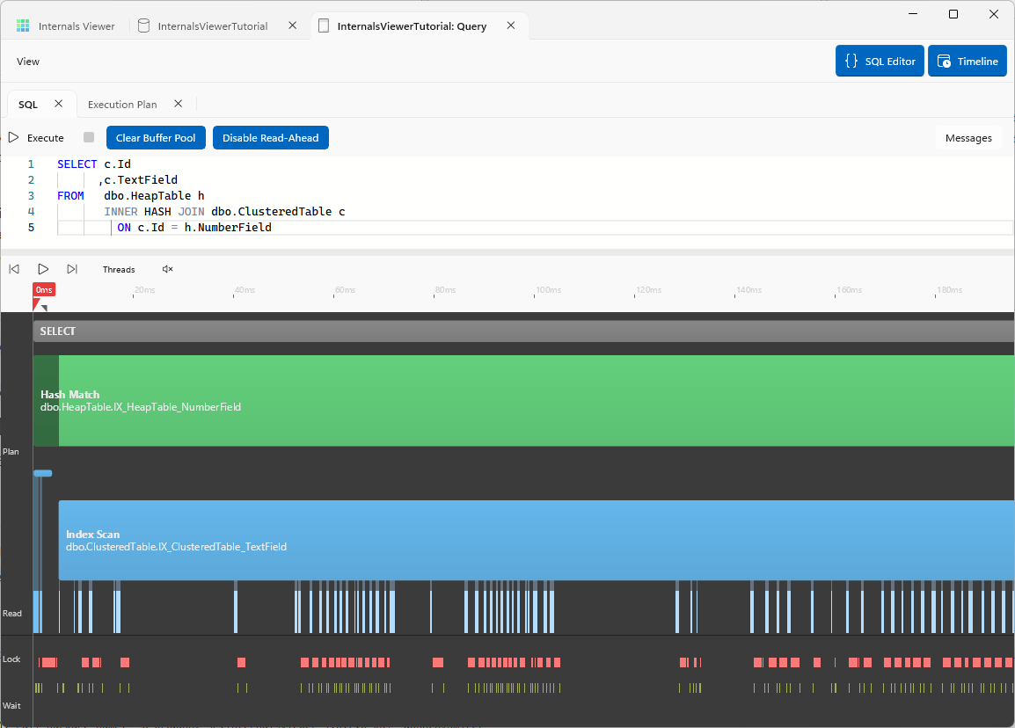Close the InternalsViewerTutorial database tab
Screen dimensions: 1015x728
tap(293, 25)
